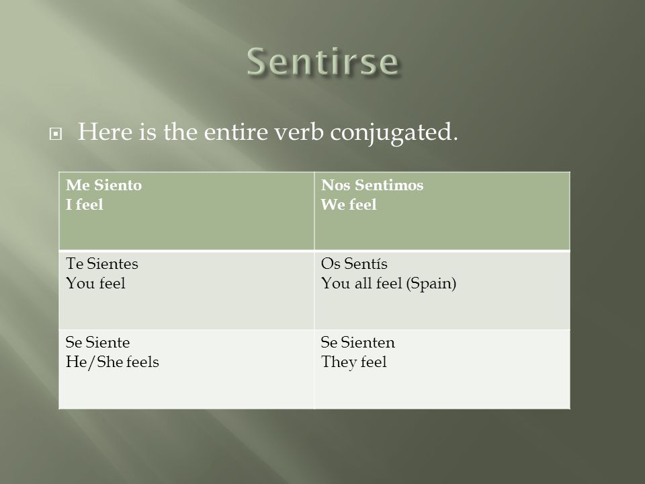Screen dimensions: 645x484
Task: Click the 'They feel' text
Action: [x=354, y=362]
